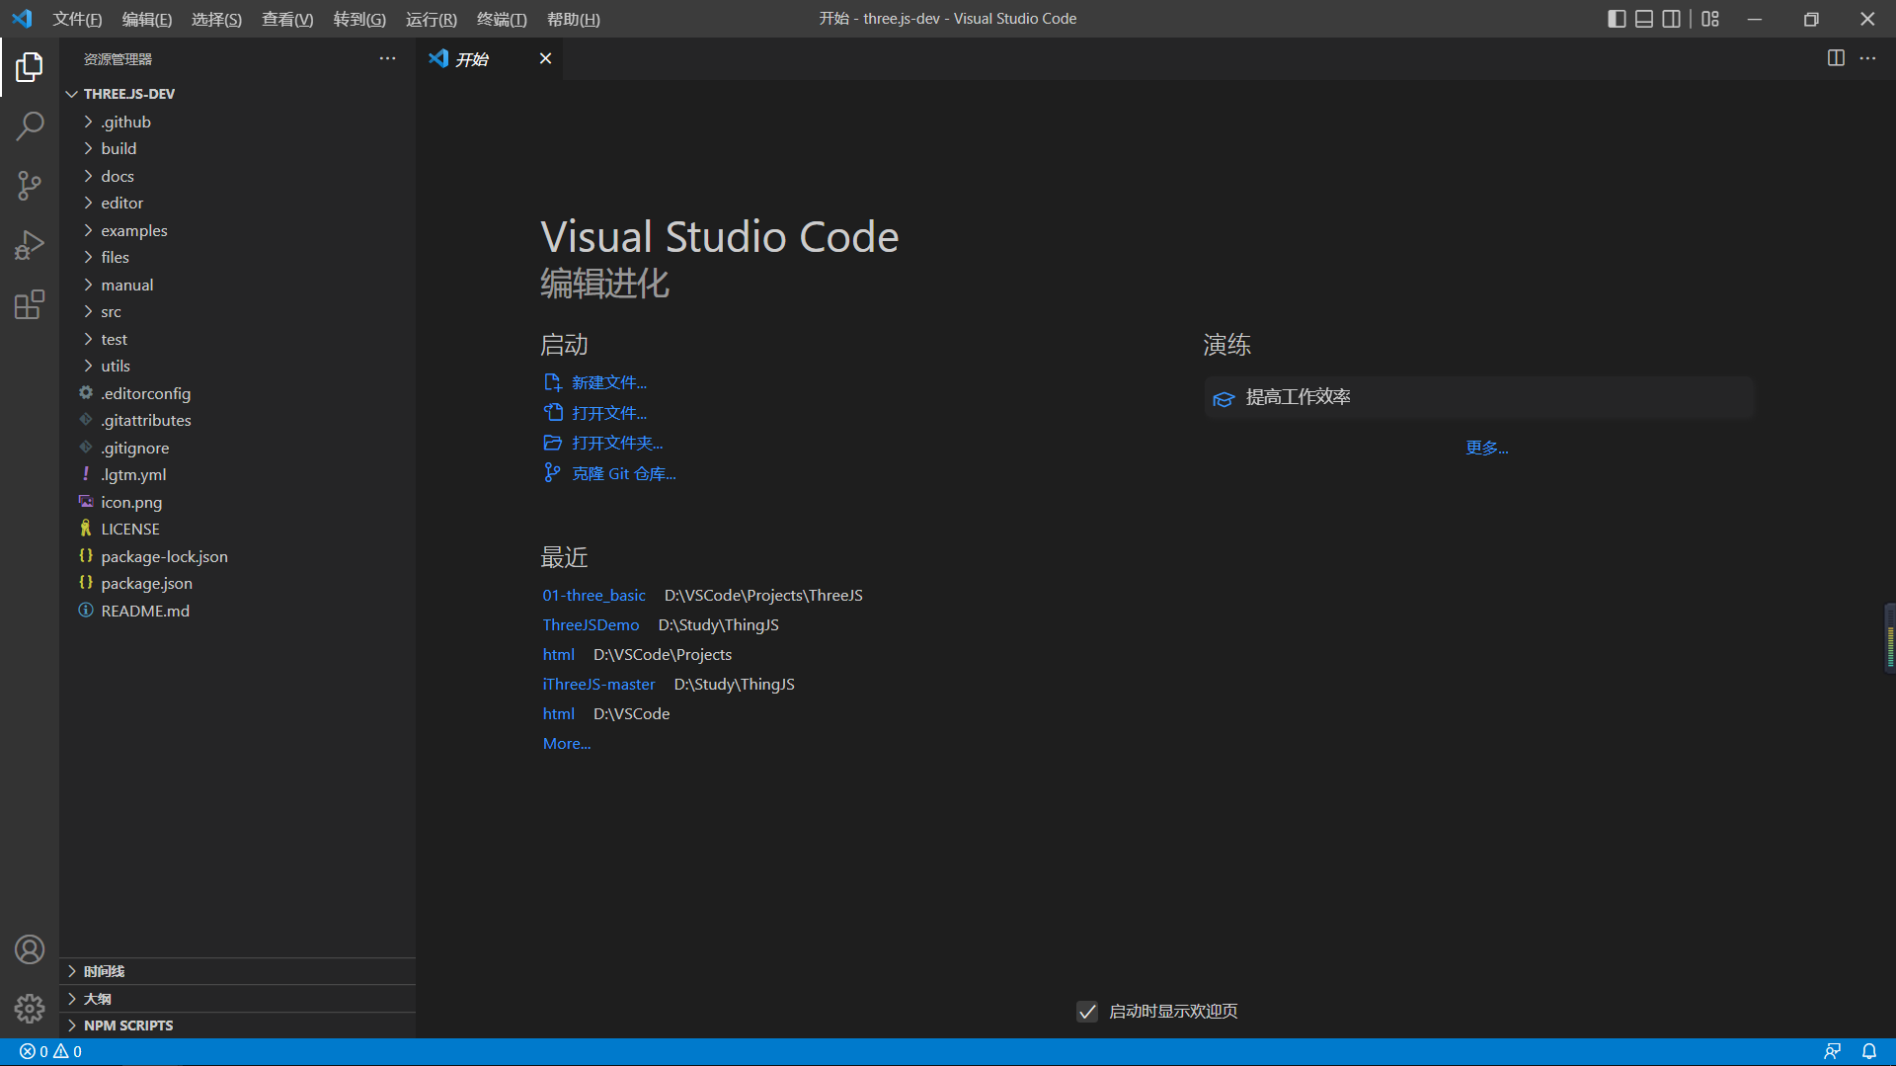
Task: Toggle primary sidebar layout icon
Action: 1617,19
